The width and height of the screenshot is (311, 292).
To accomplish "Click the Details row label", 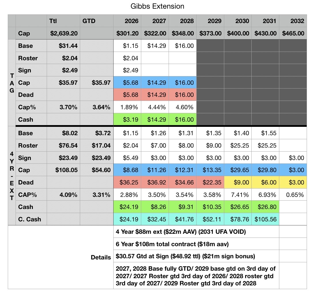I will tap(101, 257).
